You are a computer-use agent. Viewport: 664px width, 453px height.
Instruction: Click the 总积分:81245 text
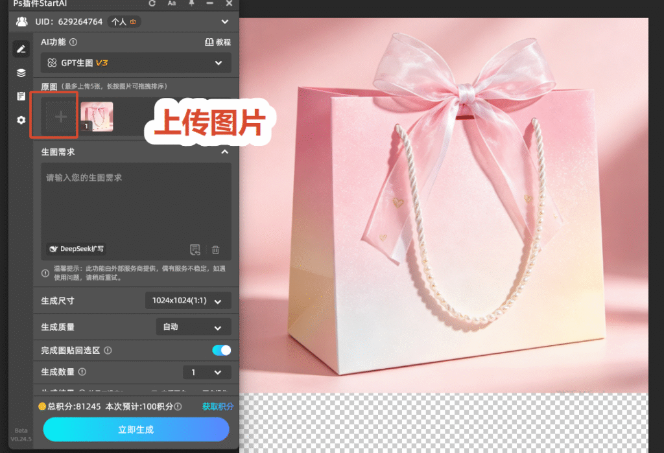[x=74, y=406]
